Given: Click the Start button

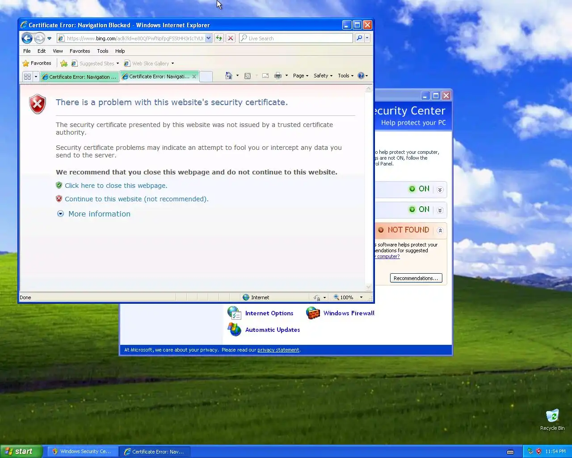Looking at the screenshot, I should [21, 451].
